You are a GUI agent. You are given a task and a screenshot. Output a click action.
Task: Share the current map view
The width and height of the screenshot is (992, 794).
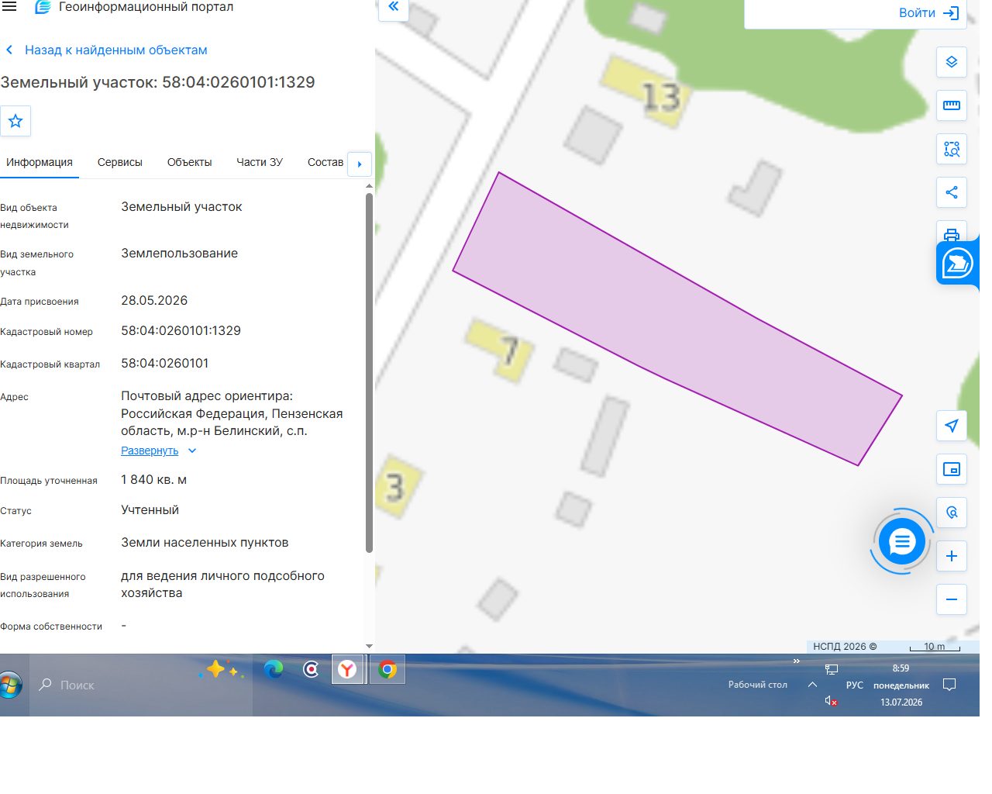(952, 192)
